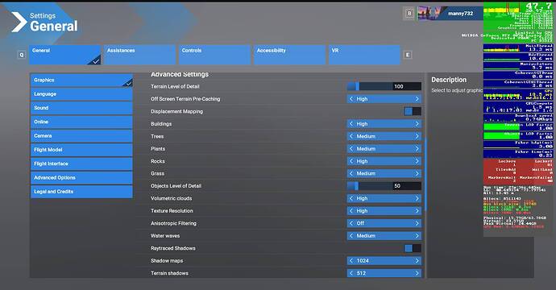The height and width of the screenshot is (290, 556).
Task: Click the Q key previous-tab icon
Action: coord(22,55)
